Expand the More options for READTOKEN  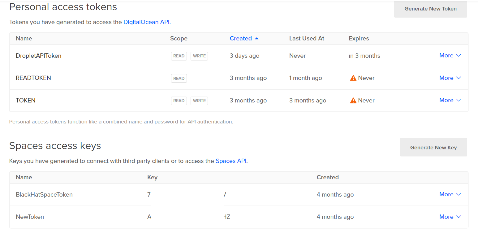450,78
